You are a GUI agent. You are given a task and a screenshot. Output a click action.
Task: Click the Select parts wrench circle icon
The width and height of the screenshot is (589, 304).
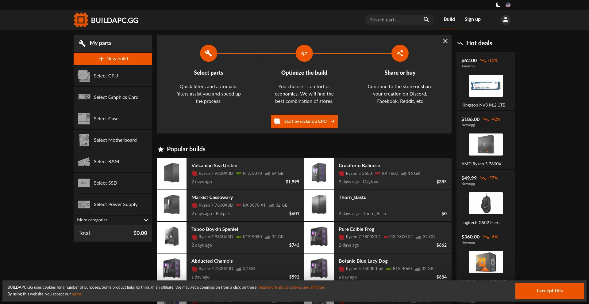(209, 53)
